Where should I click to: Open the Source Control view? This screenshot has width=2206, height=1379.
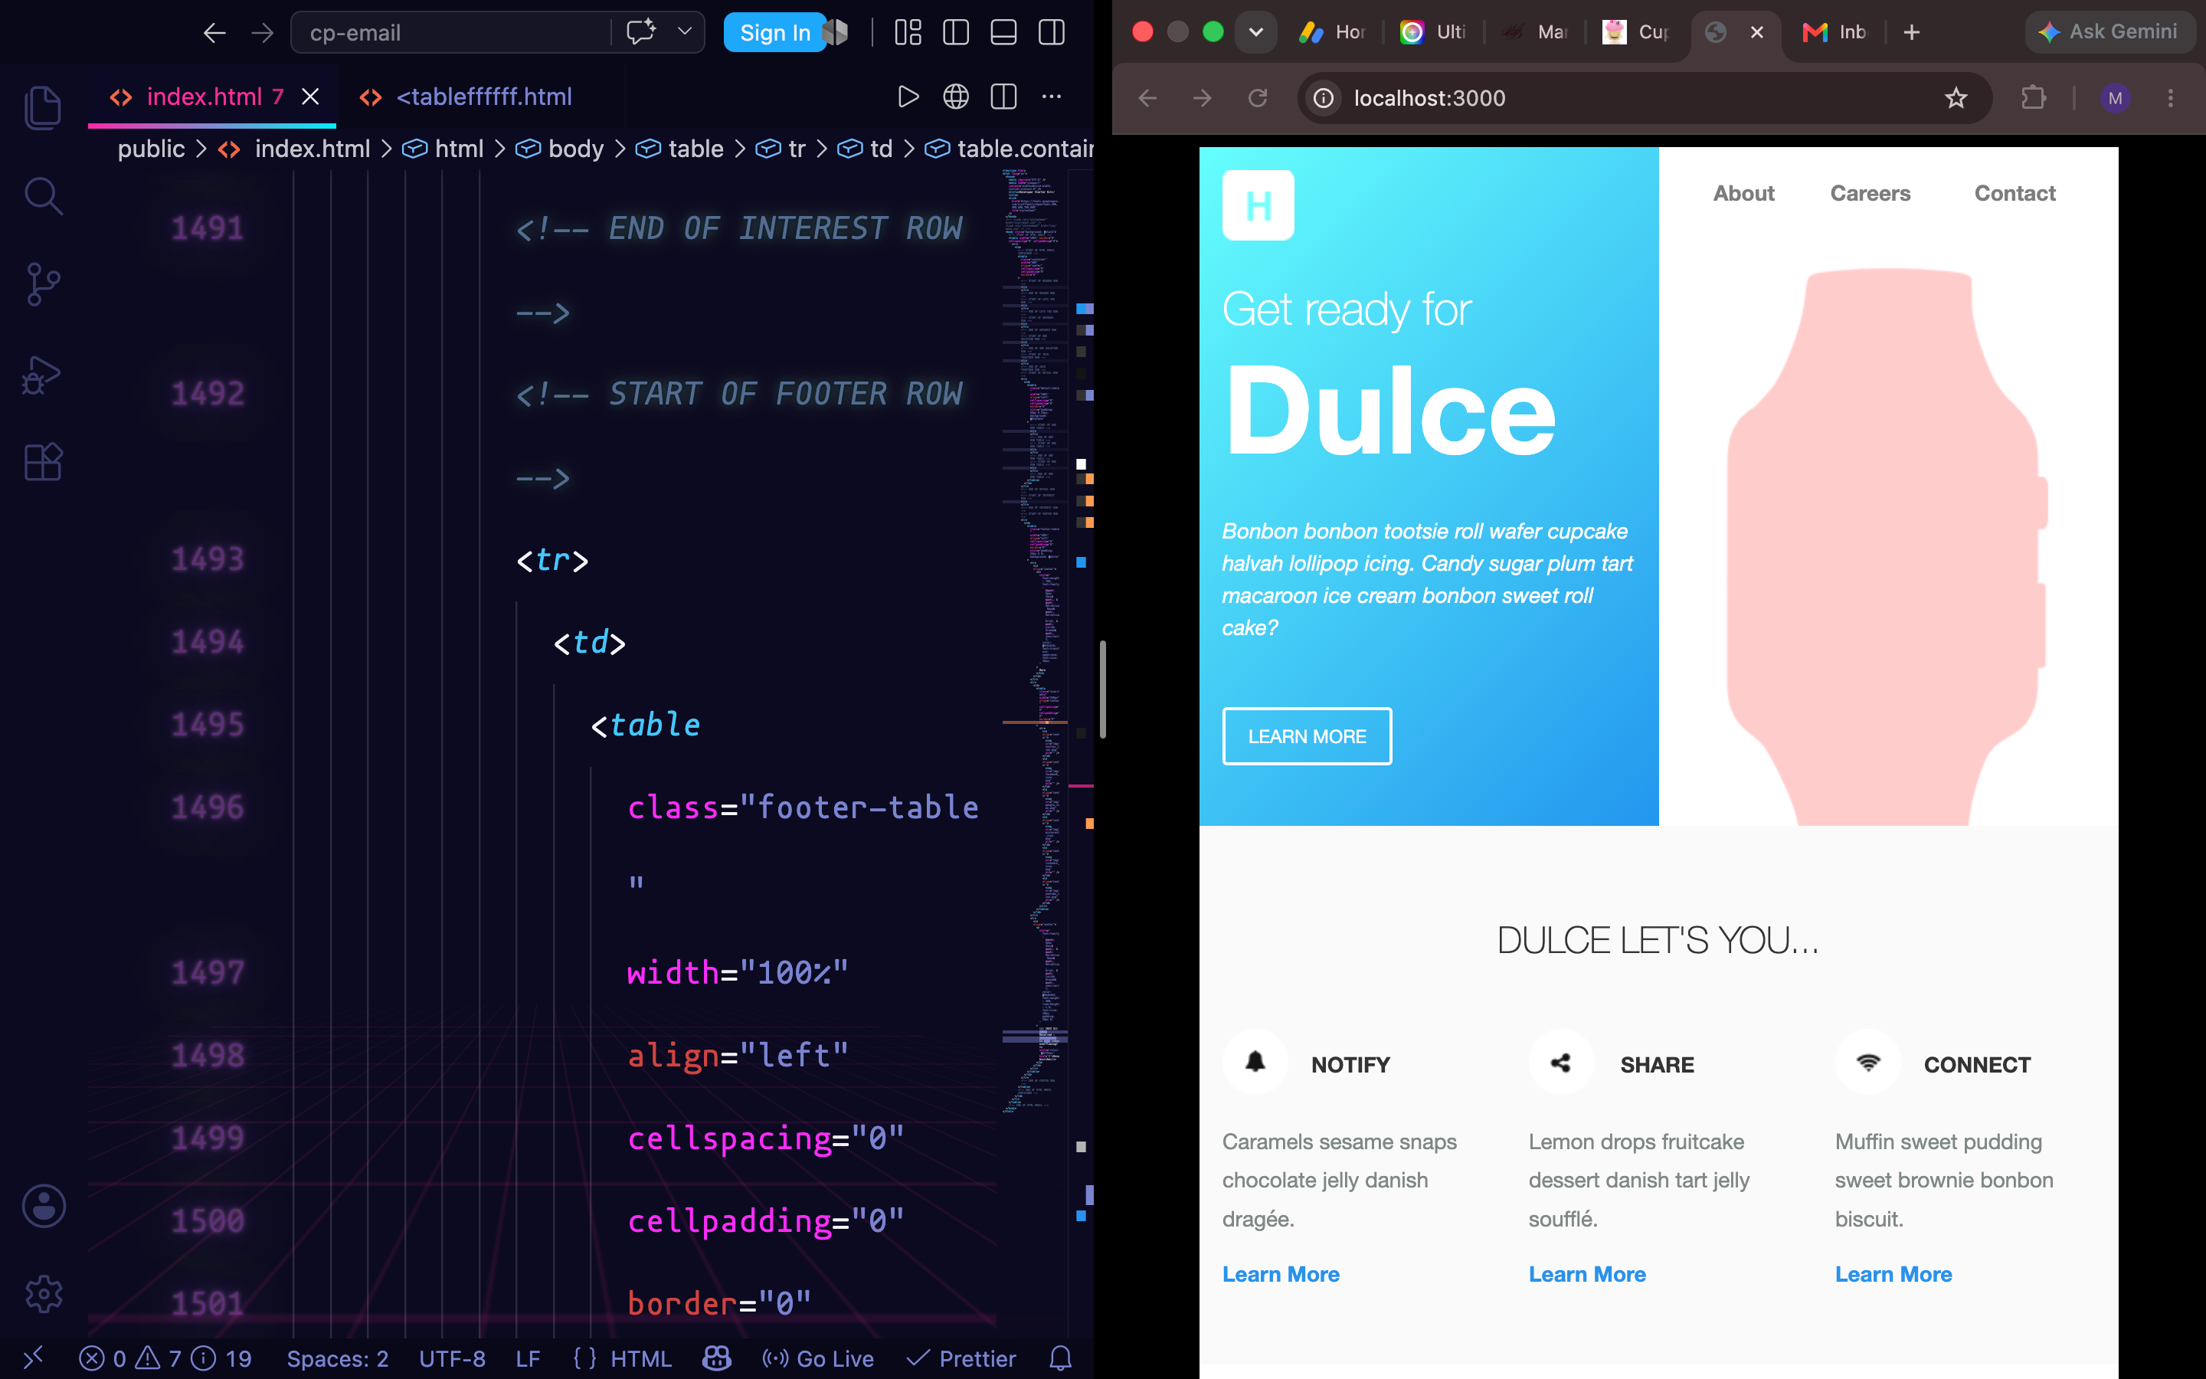43,284
